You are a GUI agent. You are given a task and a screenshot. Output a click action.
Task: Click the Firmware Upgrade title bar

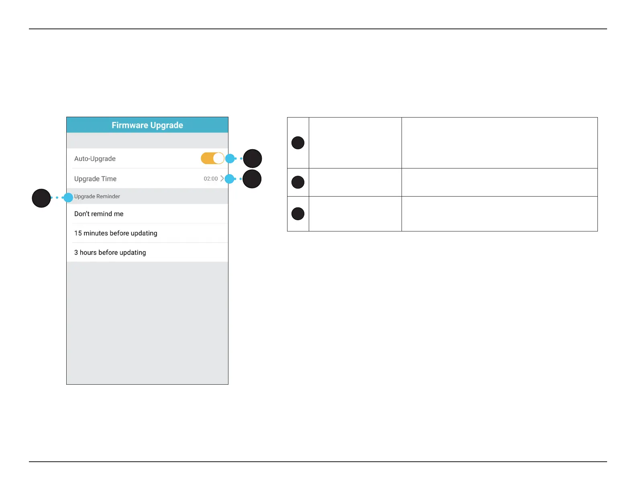point(147,125)
